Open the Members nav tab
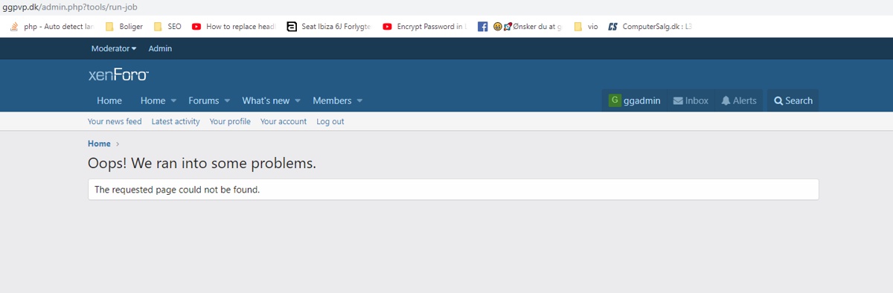 pos(332,100)
